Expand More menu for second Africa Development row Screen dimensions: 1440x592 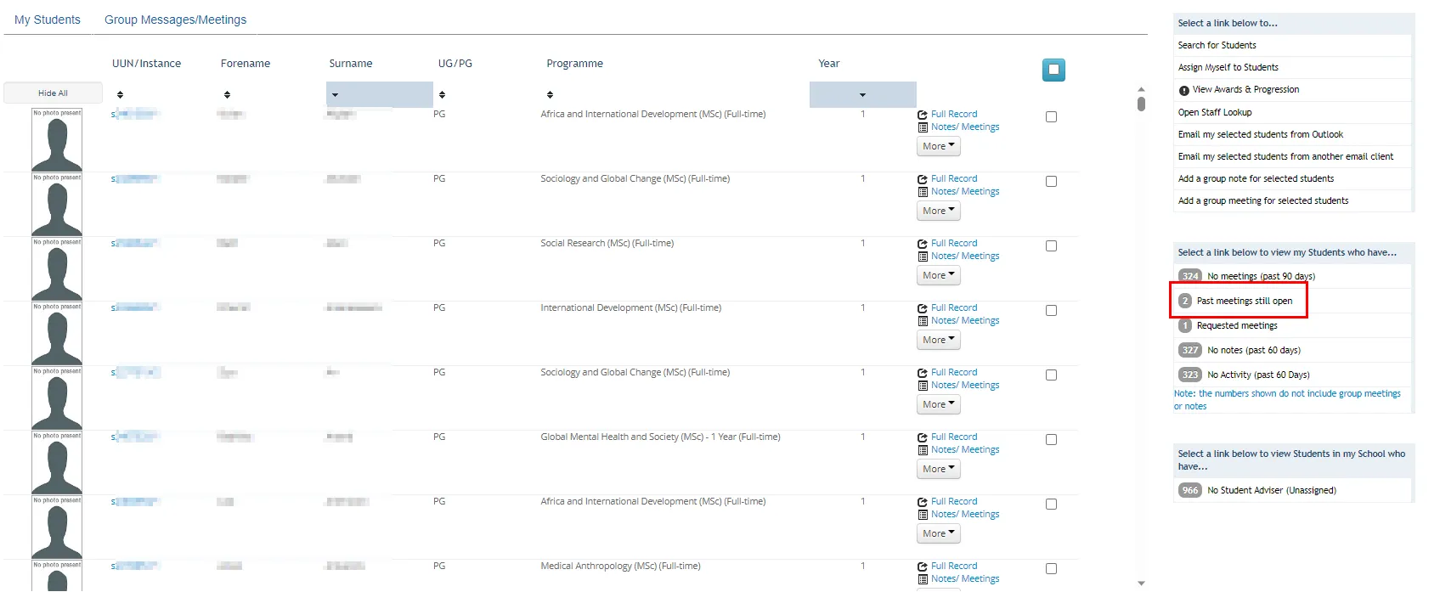938,533
